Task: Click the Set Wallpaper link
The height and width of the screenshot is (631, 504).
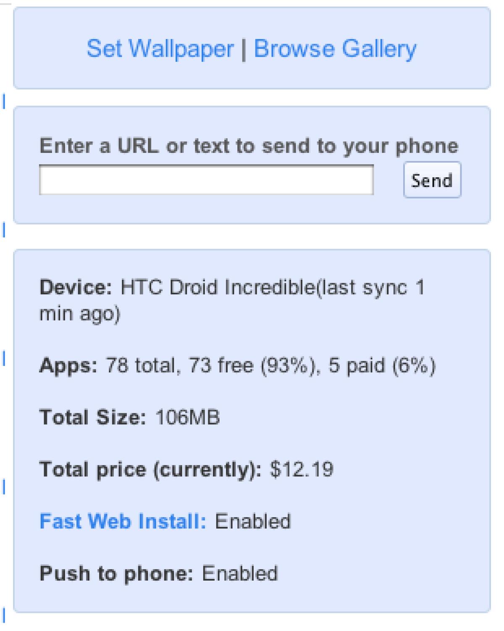Action: pyautogui.click(x=160, y=49)
